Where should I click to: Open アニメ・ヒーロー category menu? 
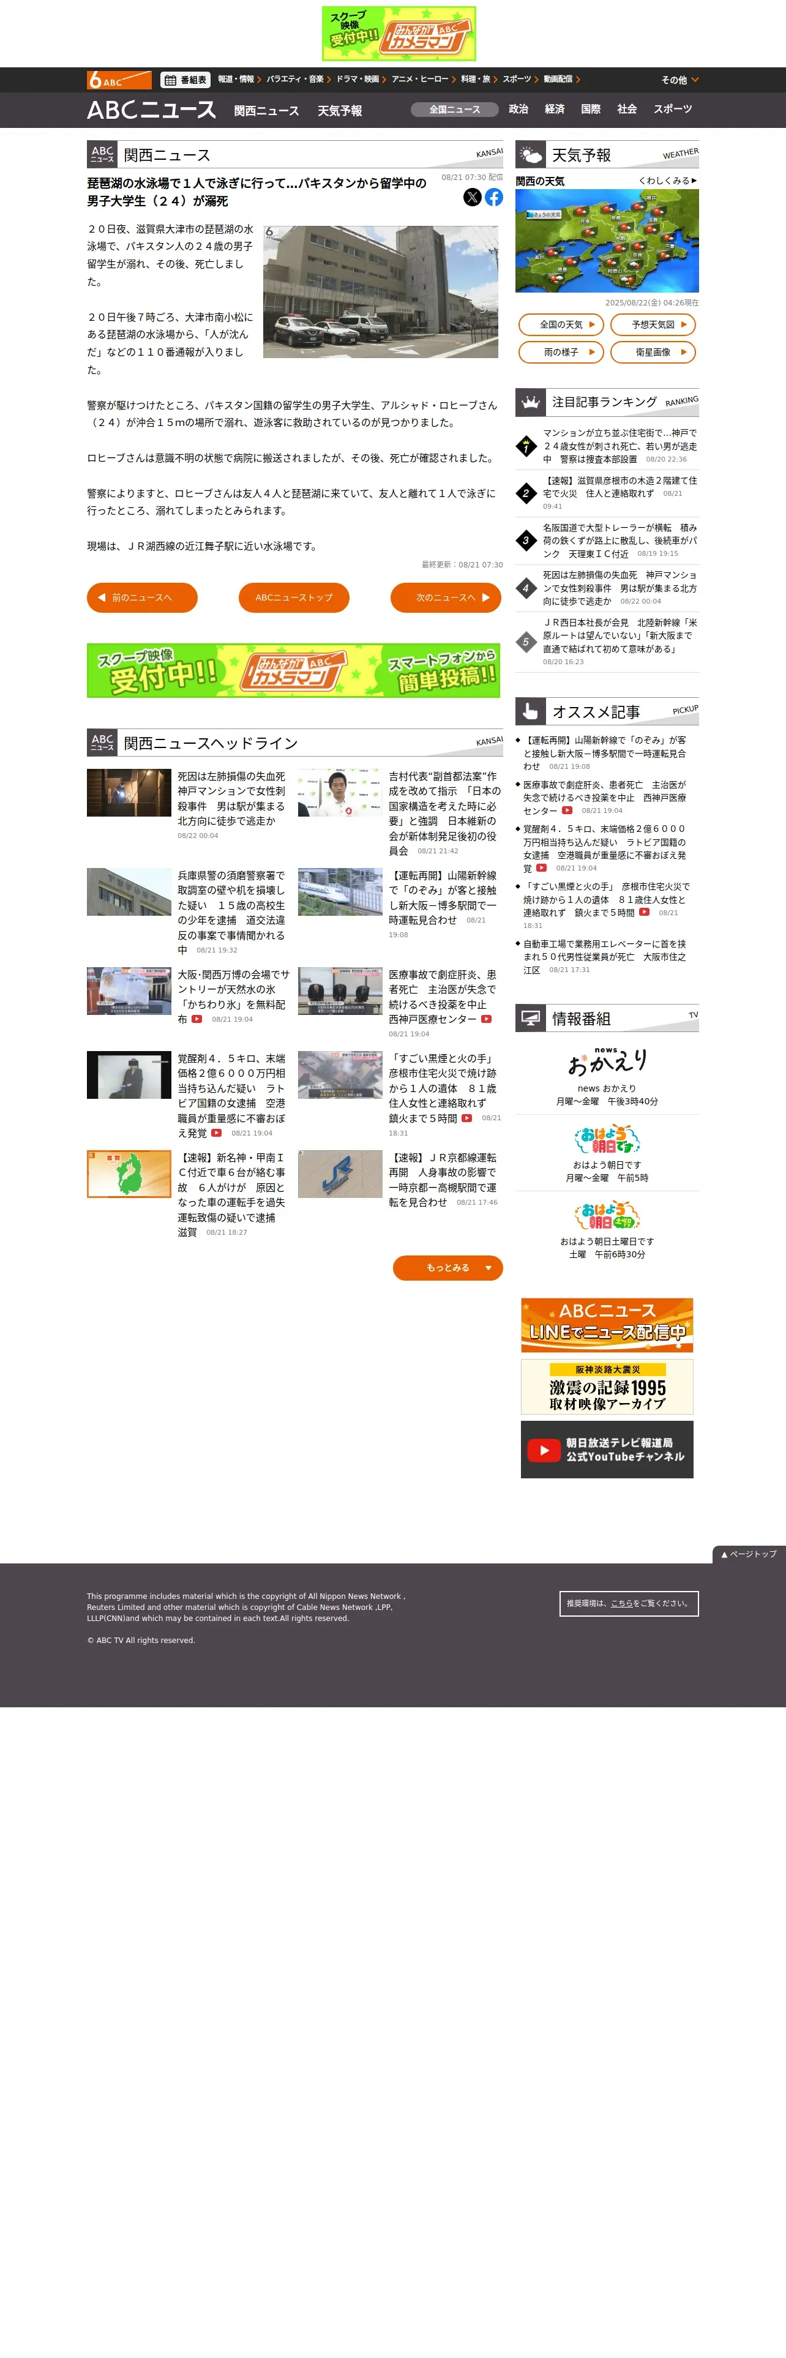(x=423, y=80)
